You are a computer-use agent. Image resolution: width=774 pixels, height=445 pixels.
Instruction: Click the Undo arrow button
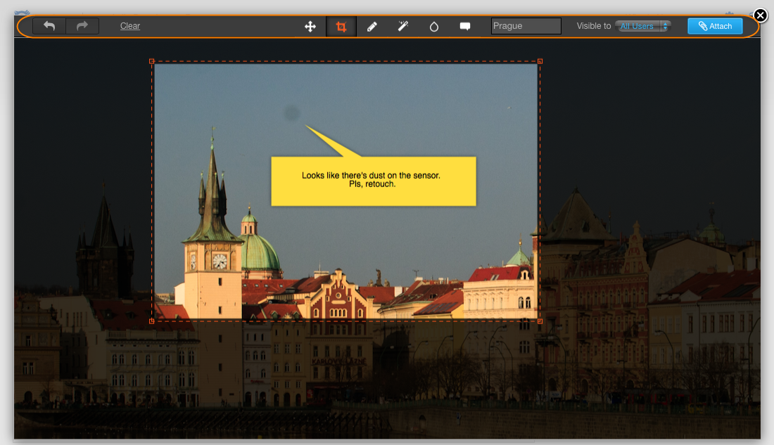click(49, 26)
